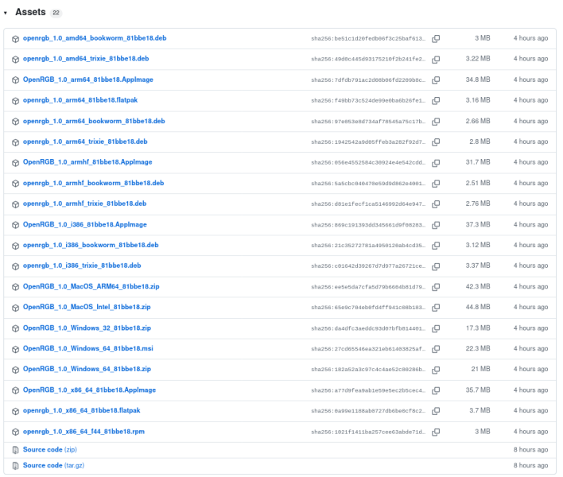Copy SHA256 for openrgb_1.0_arm64_81bbe18.flatpak

(436, 100)
